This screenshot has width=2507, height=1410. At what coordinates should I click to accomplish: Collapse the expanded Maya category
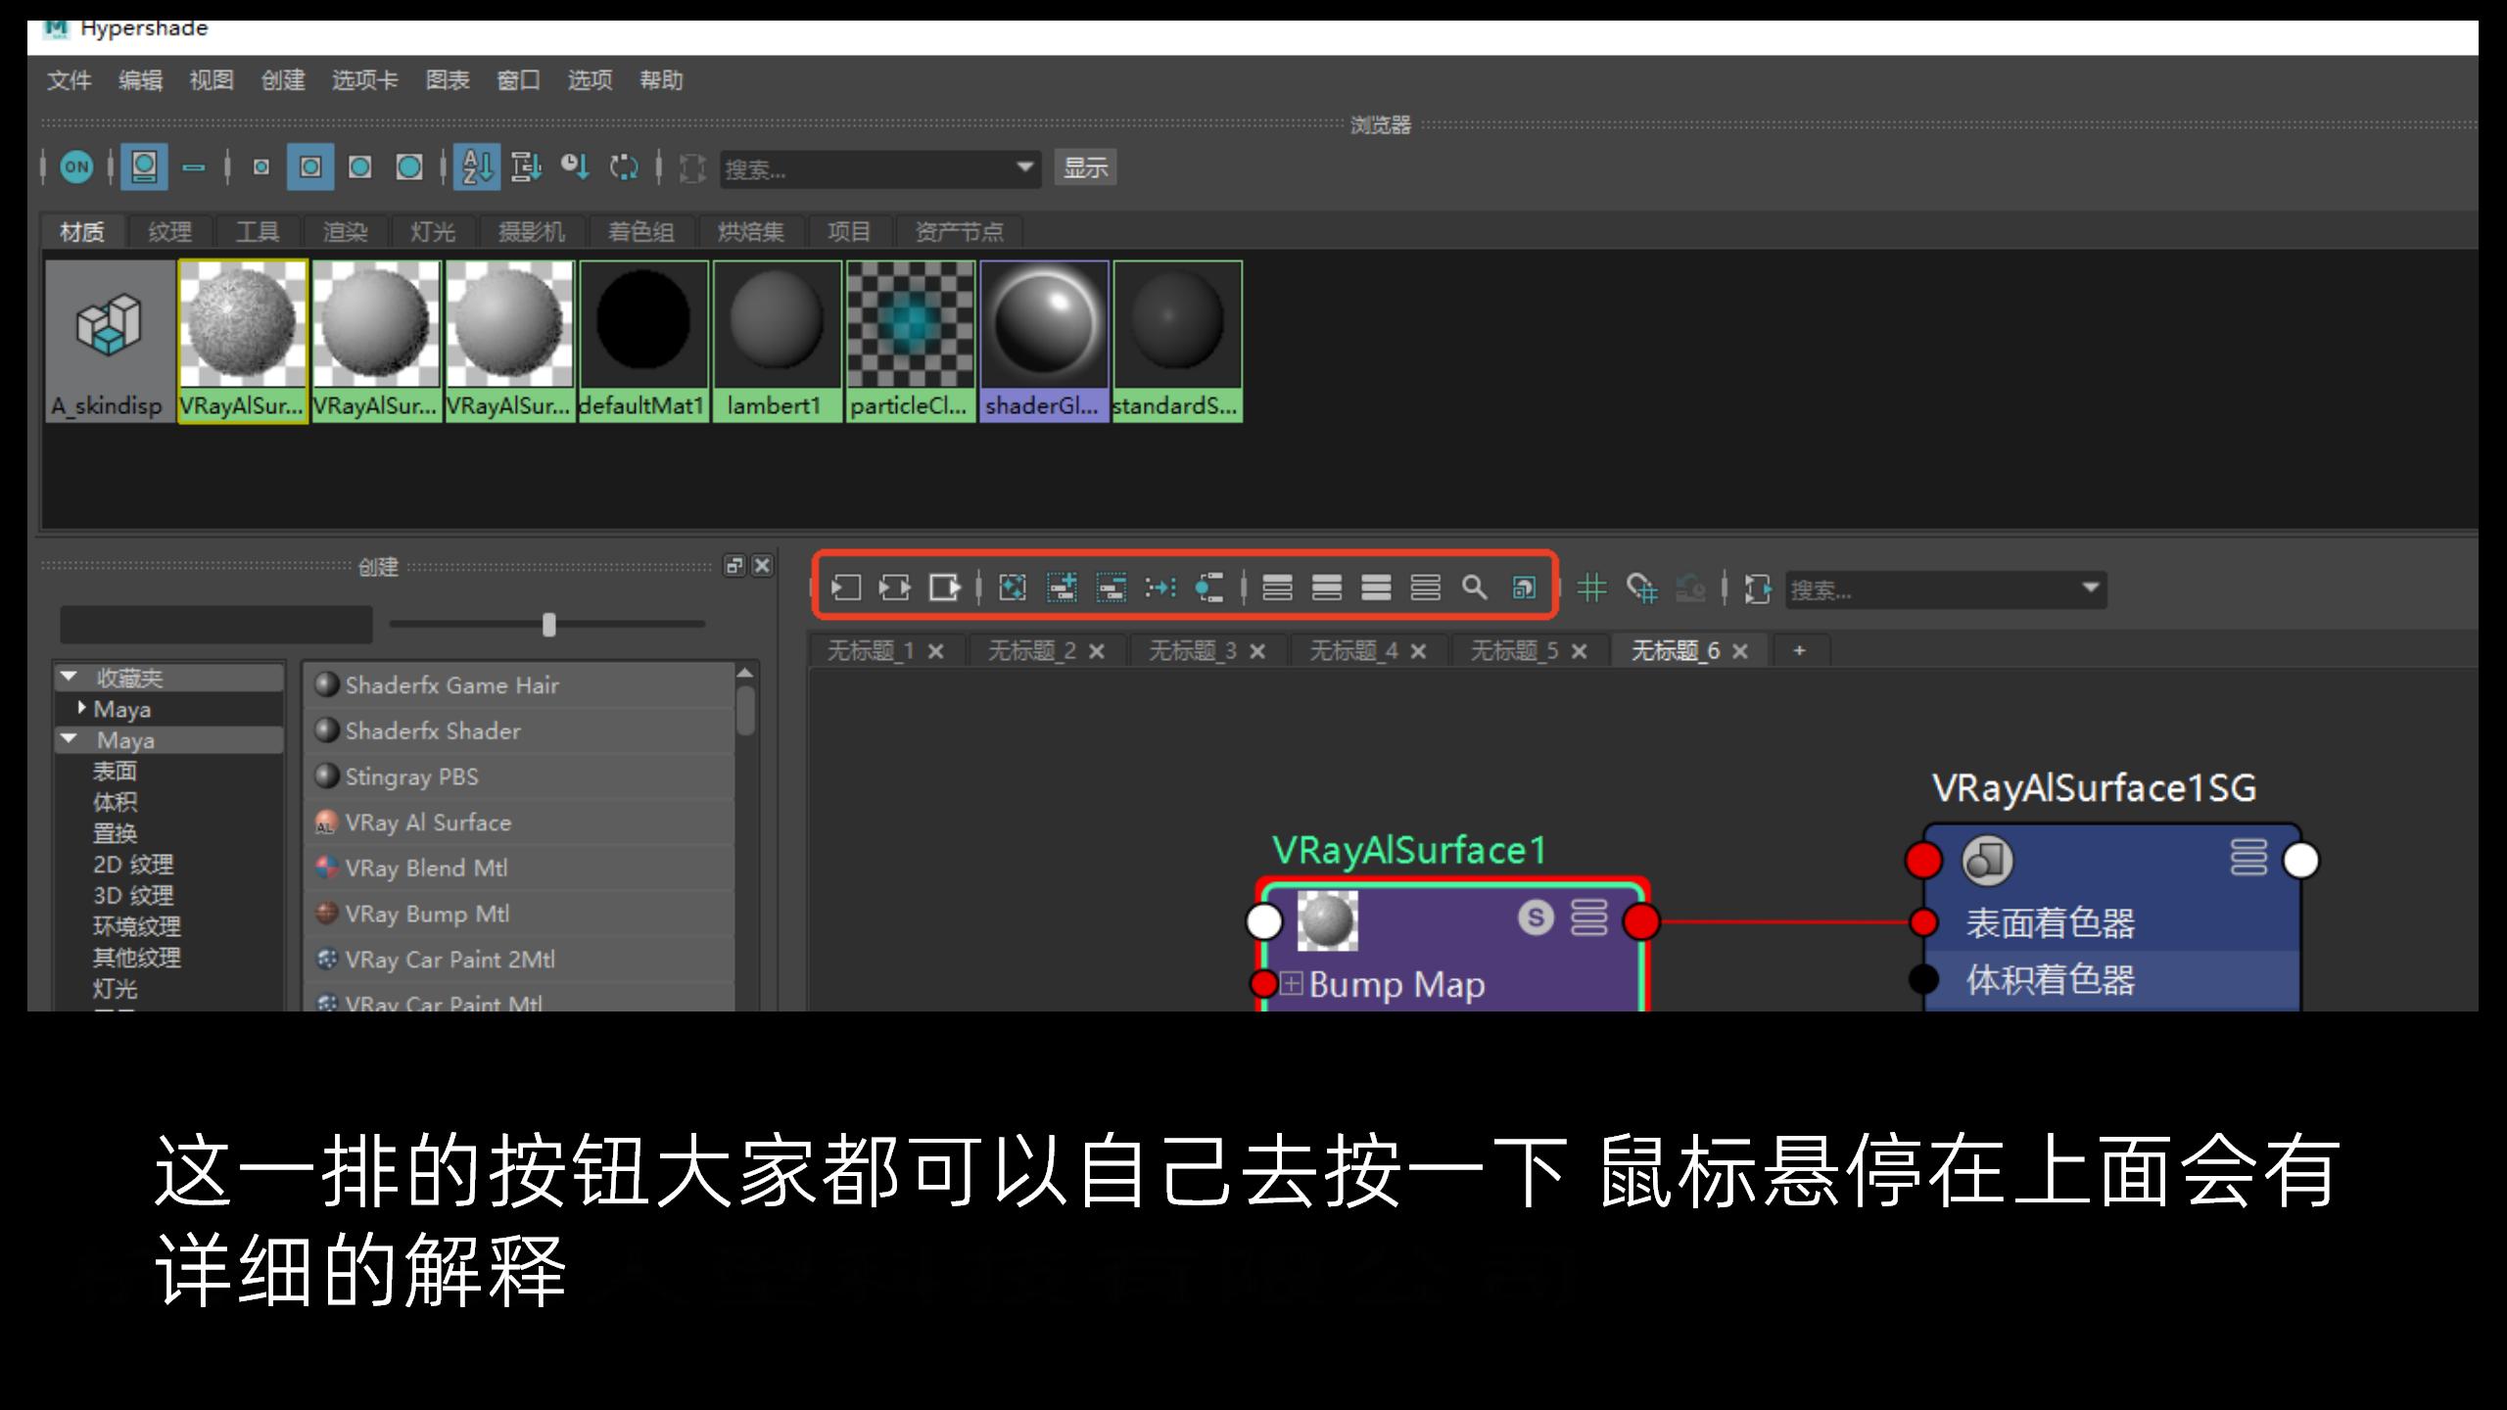point(69,739)
